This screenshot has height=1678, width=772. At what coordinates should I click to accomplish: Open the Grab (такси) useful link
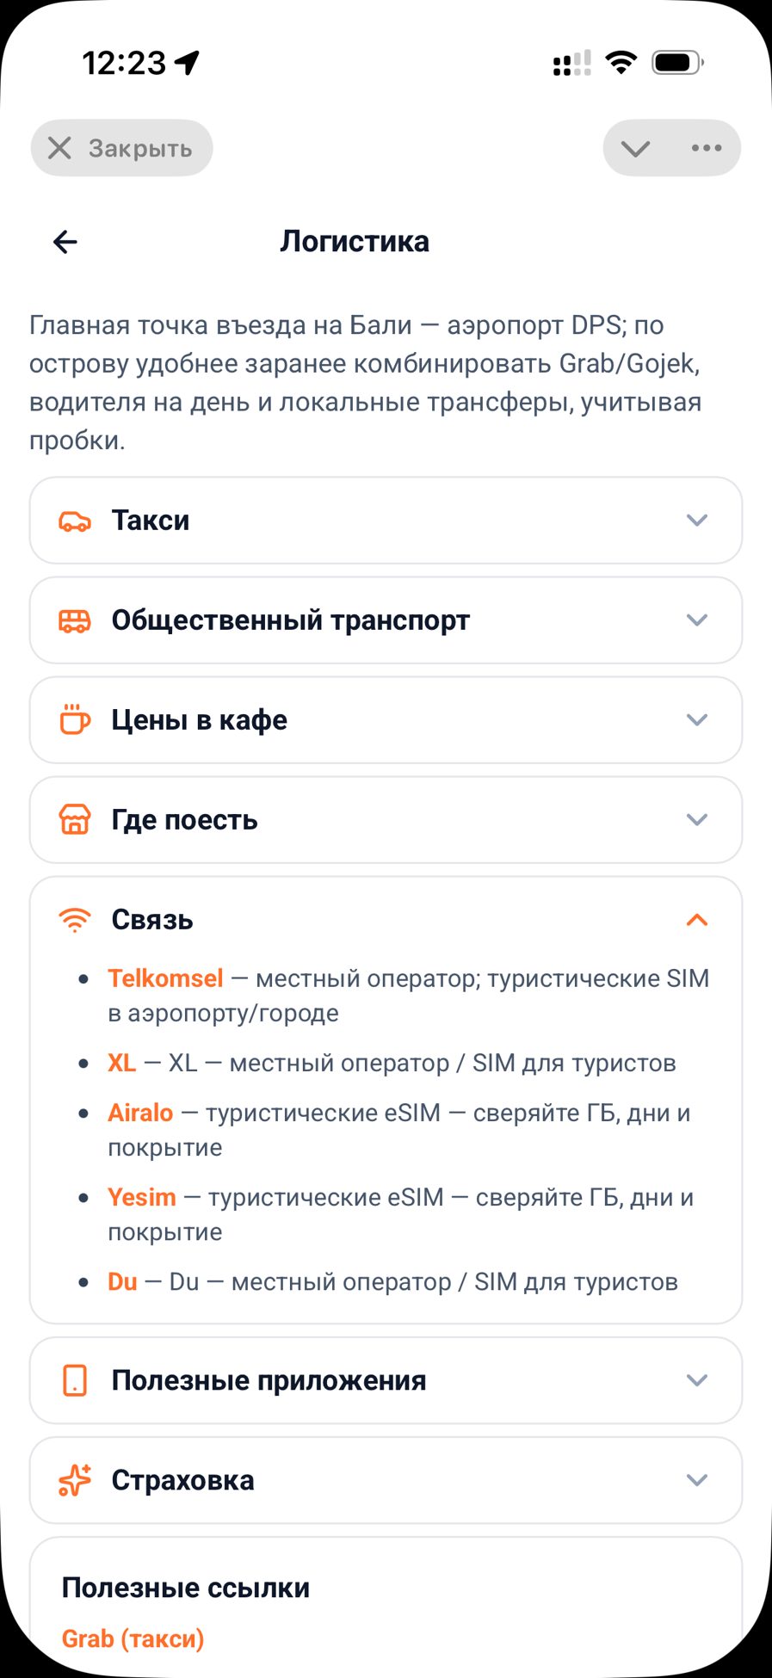(133, 1638)
